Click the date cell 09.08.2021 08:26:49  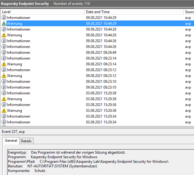point(101,53)
